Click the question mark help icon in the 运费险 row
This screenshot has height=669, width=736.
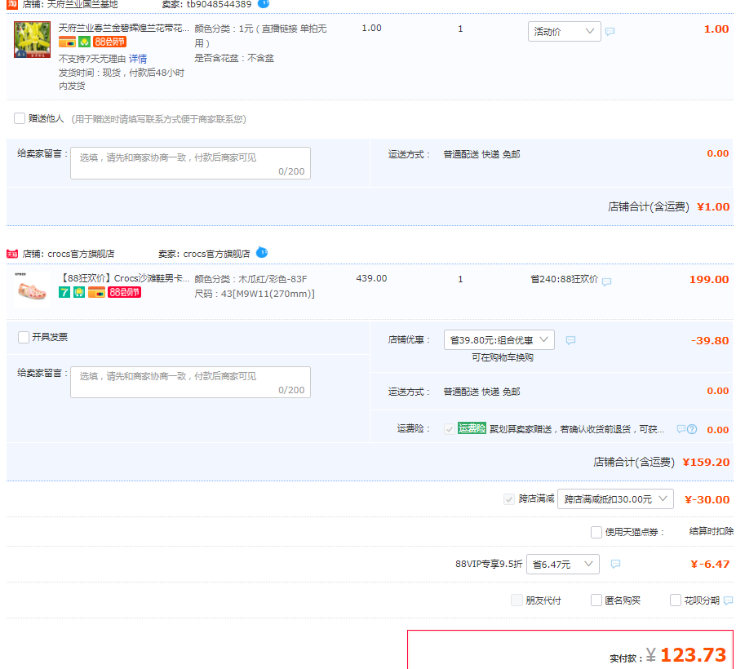coord(692,429)
